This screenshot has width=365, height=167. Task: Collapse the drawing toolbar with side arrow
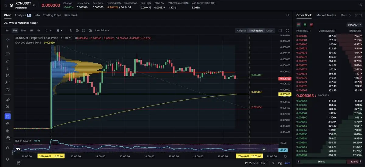(12, 153)
